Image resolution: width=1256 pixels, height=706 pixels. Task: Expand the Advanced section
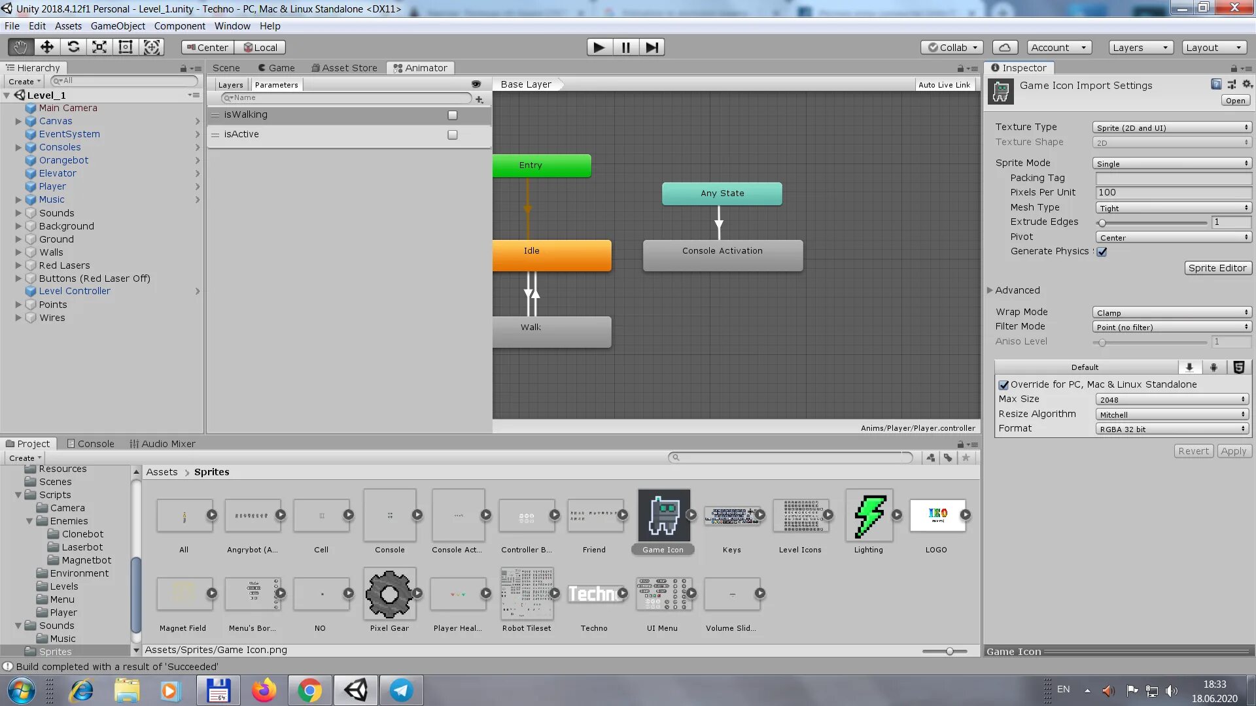click(x=990, y=290)
